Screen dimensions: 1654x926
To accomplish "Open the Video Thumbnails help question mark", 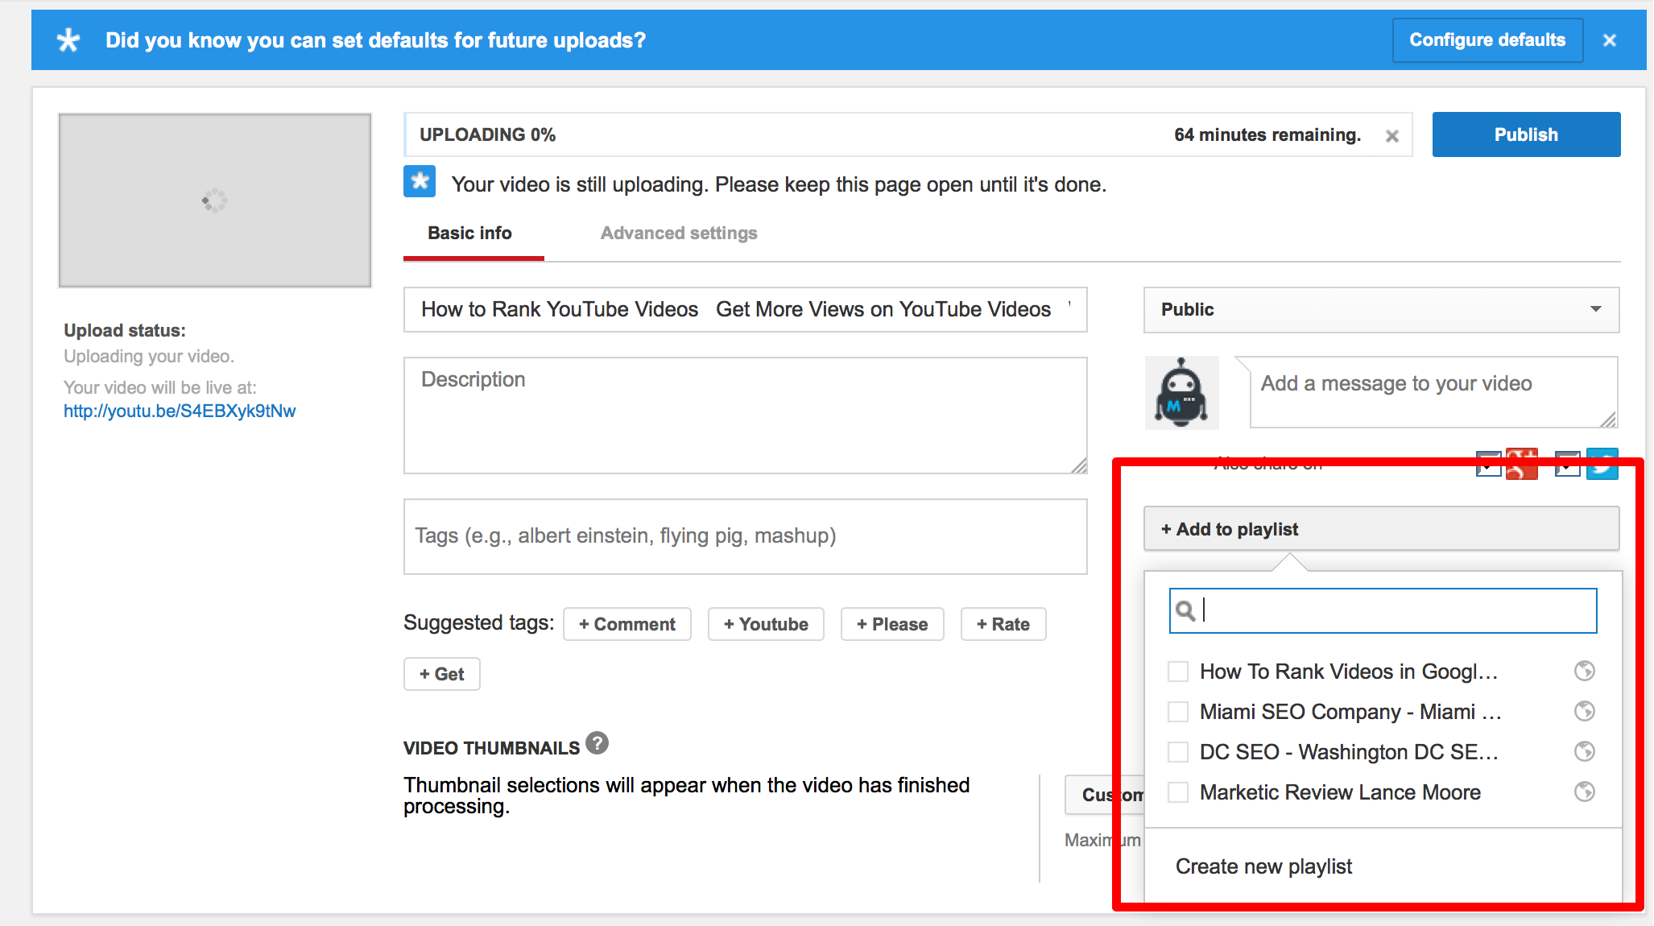I will pos(597,744).
